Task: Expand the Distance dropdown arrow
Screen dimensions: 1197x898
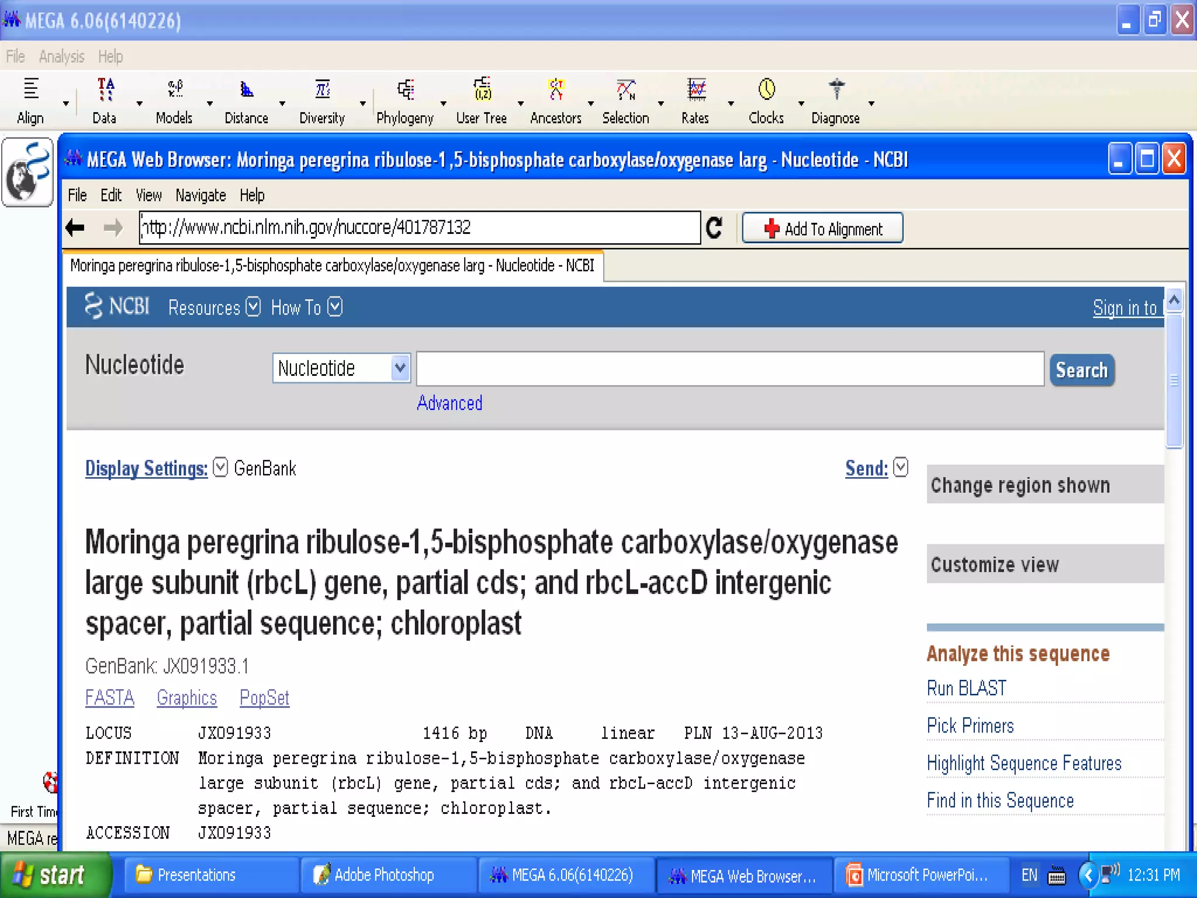Action: (282, 104)
